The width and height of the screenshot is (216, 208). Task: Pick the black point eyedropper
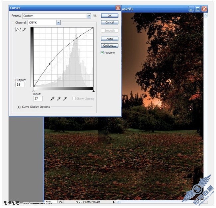(x=52, y=99)
